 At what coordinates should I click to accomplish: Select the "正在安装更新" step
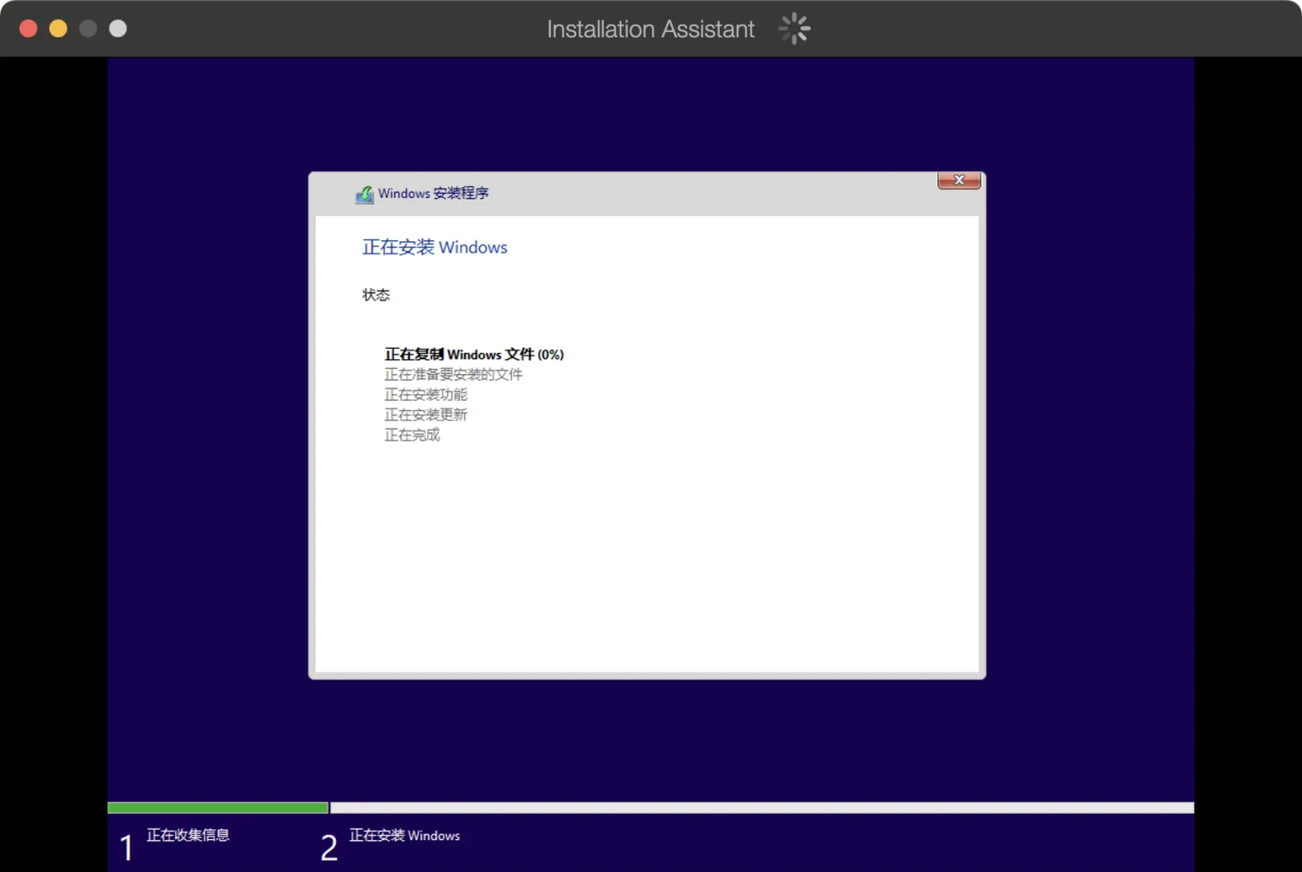(425, 415)
